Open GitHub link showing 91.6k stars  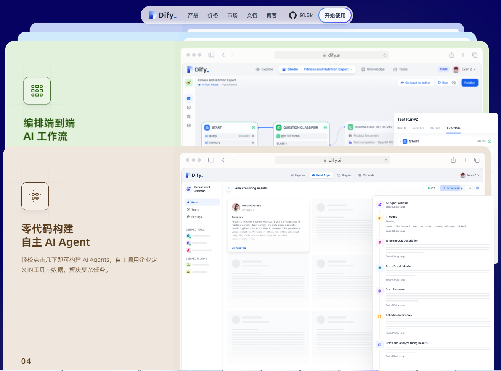[300, 15]
